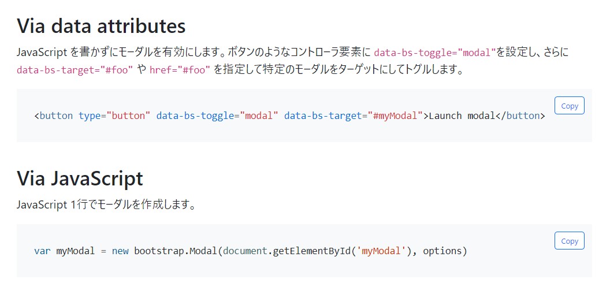The image size is (610, 294).
Task: Click the "Via data attributes" heading
Action: 101,27
